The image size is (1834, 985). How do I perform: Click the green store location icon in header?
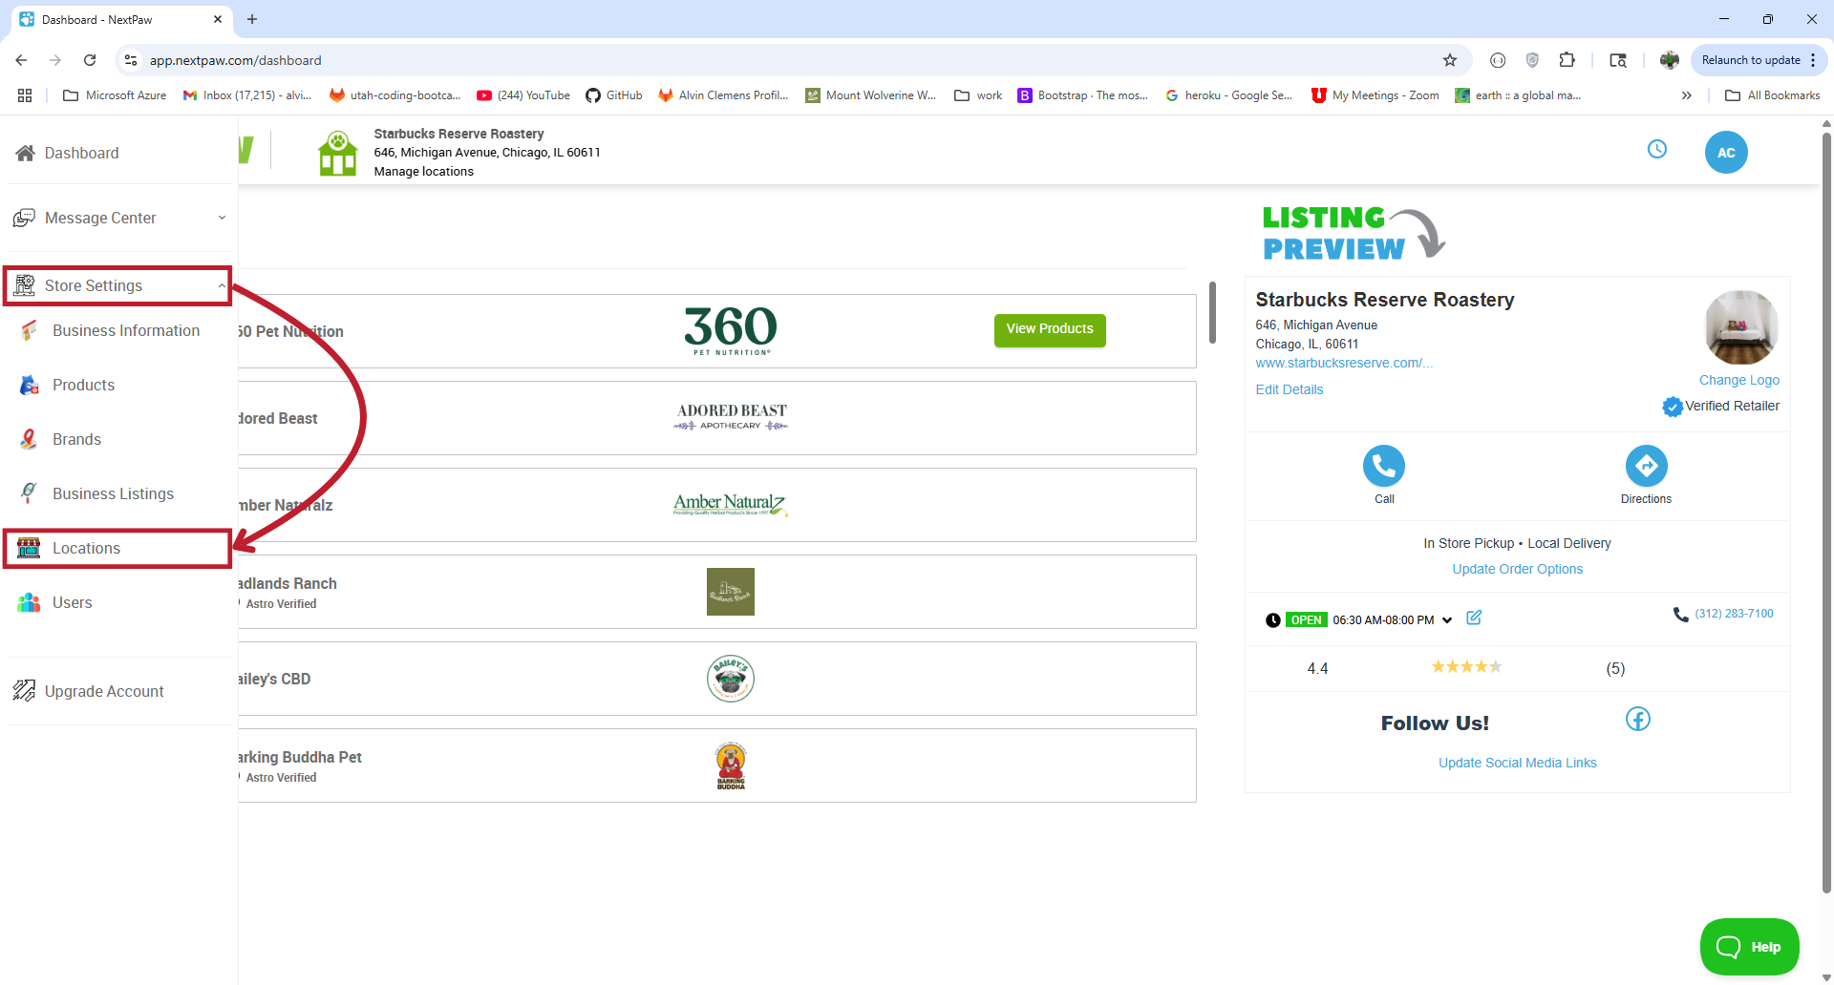tap(337, 153)
